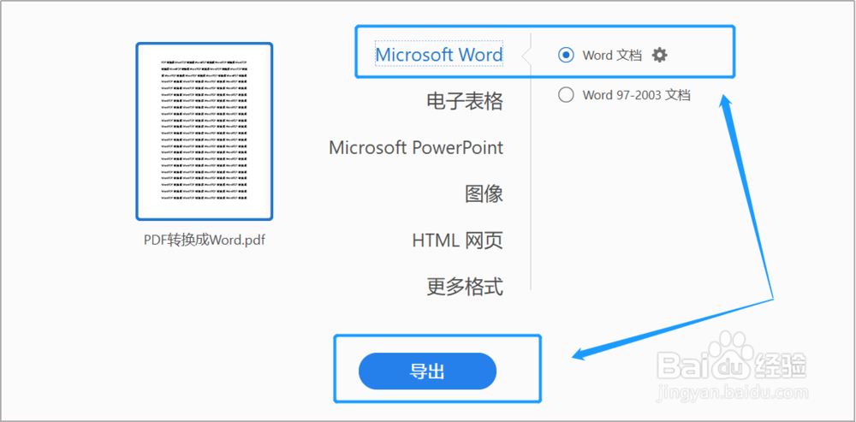Choose HTML 网页 export format
This screenshot has height=422, width=856.
click(x=457, y=241)
